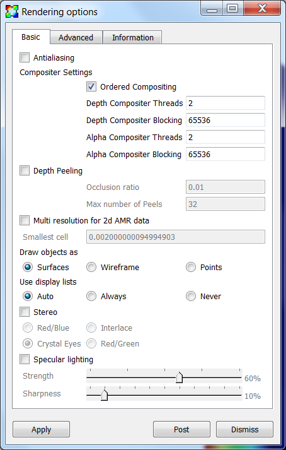Click the Apply button
Image resolution: width=286 pixels, height=450 pixels.
click(42, 429)
